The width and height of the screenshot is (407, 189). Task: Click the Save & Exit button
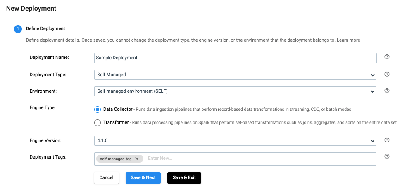184,177
